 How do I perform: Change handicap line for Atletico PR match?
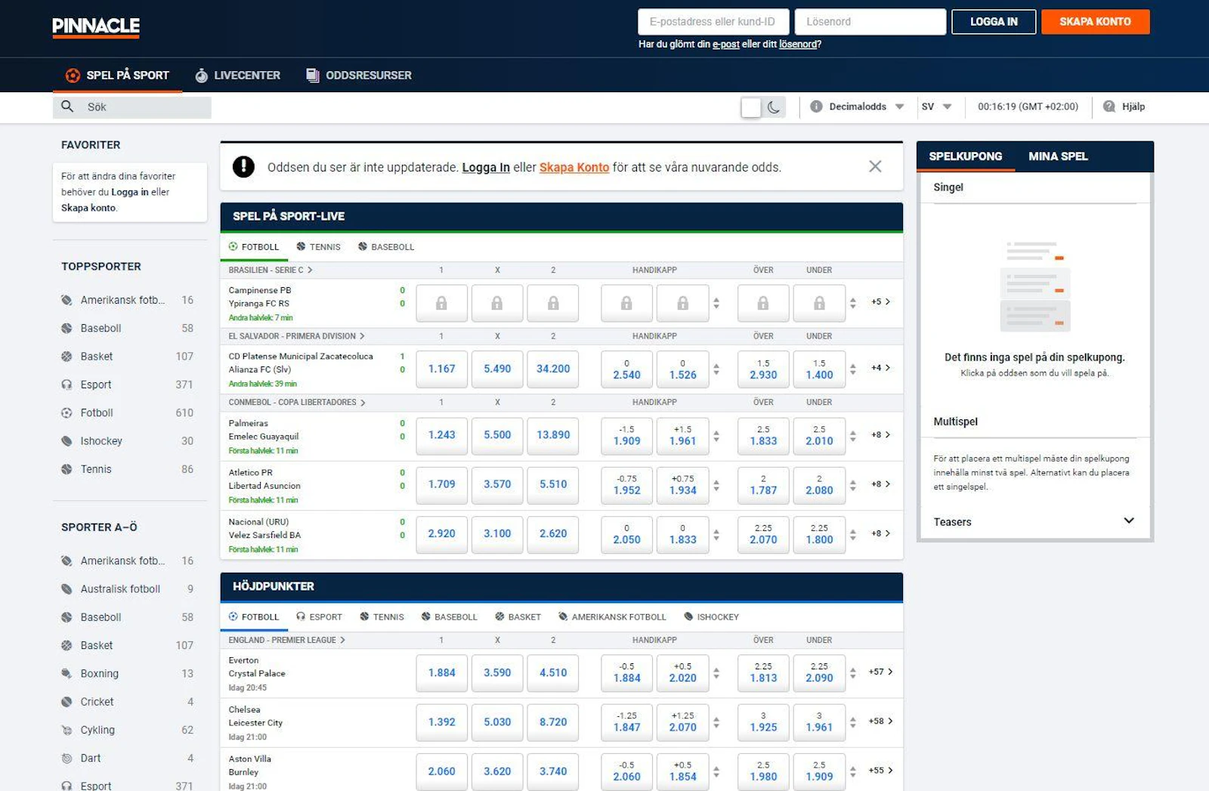point(716,484)
